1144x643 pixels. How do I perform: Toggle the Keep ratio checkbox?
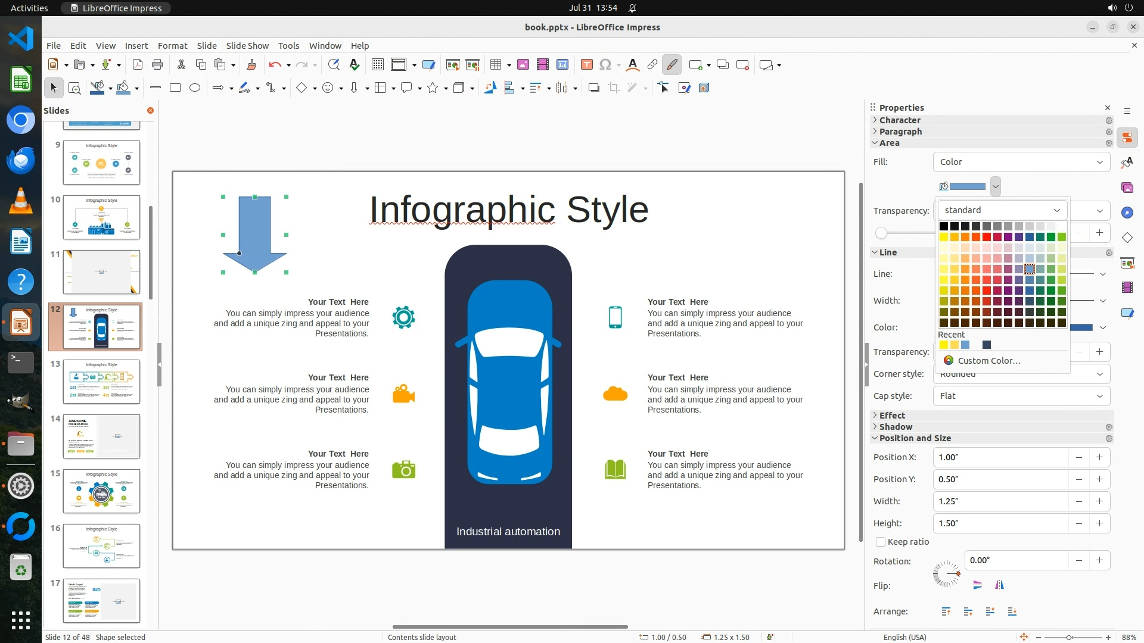[x=881, y=542]
